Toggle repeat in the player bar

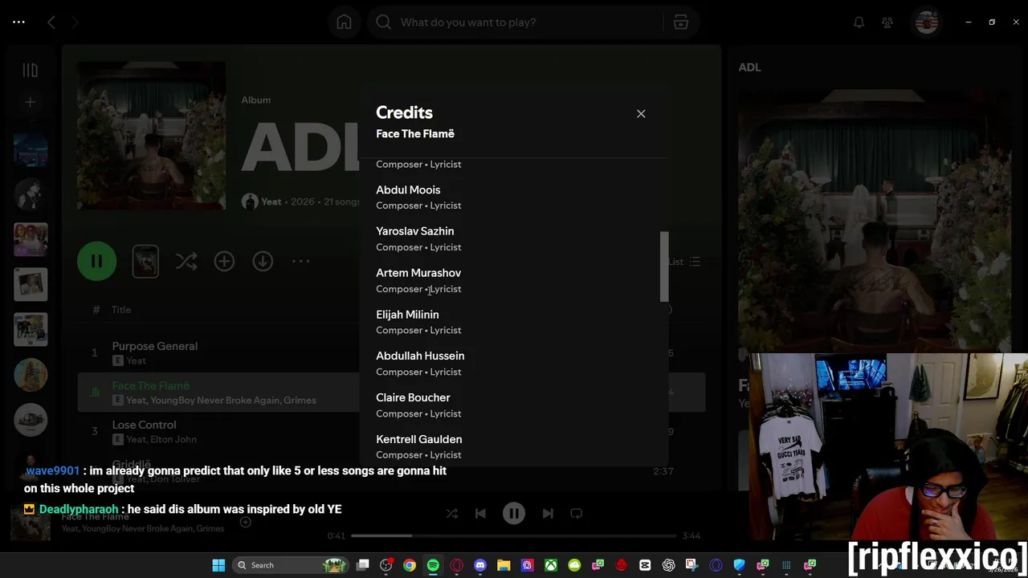coord(576,514)
